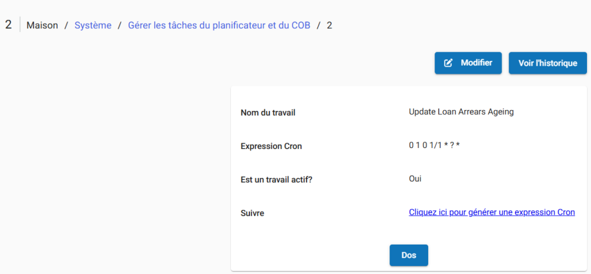Screen dimensions: 591x274
Task: Click the Est un travail actif? label
Action: coord(276,180)
